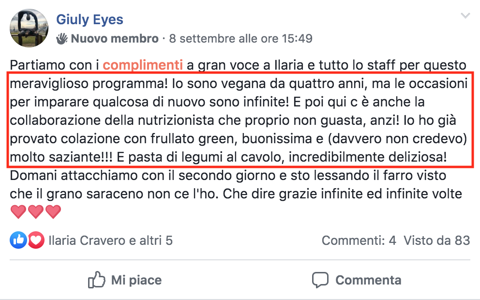Expand the post options chevron

click(465, 16)
